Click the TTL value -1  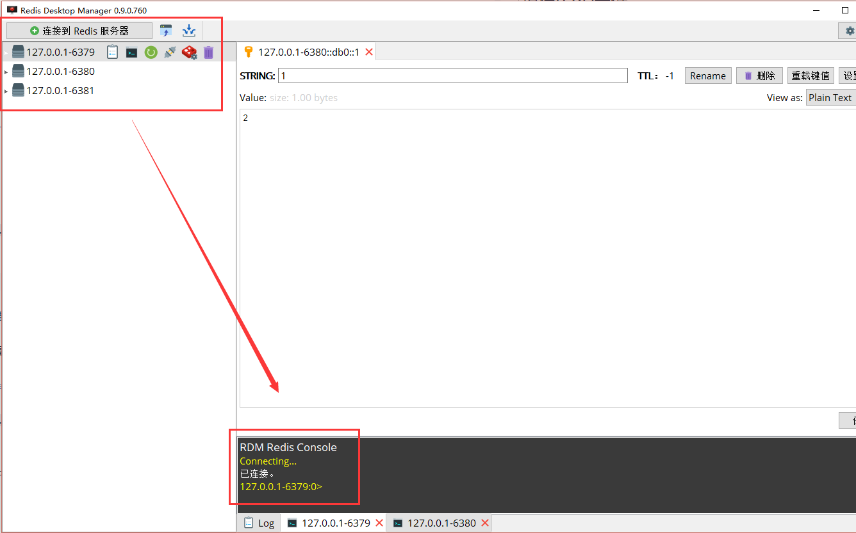click(x=670, y=76)
